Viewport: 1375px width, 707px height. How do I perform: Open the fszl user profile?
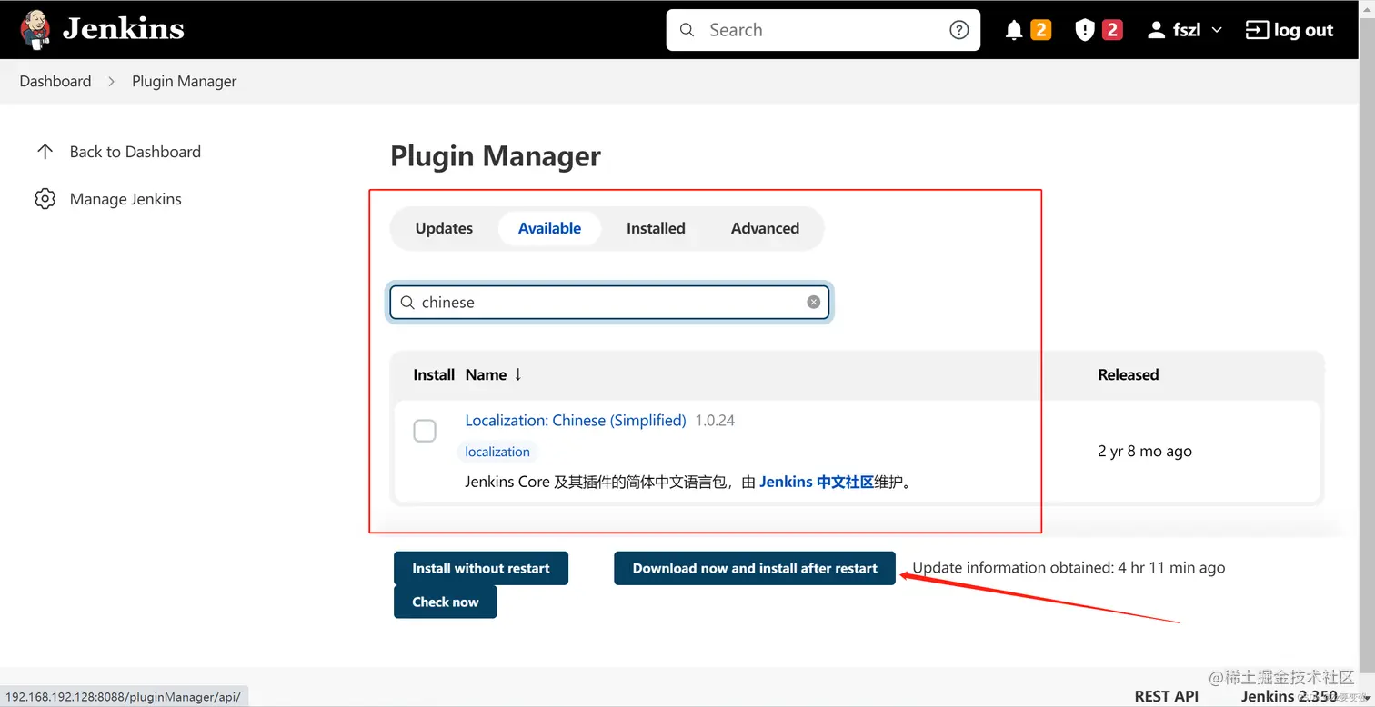pos(1175,30)
